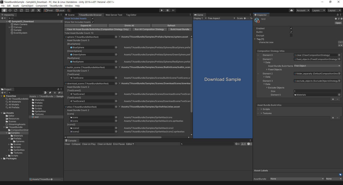This screenshot has width=343, height=185.
Task: Switch to Web Server Test tab
Action: click(x=114, y=15)
